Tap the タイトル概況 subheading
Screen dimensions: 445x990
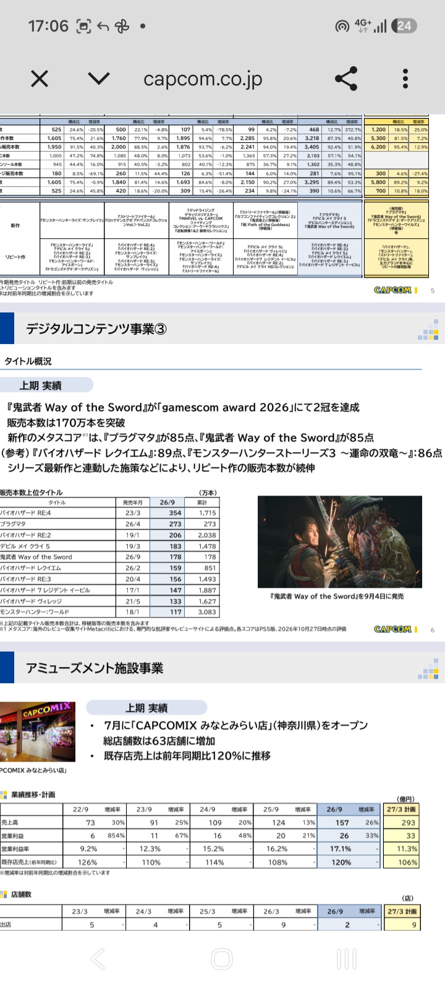point(28,361)
